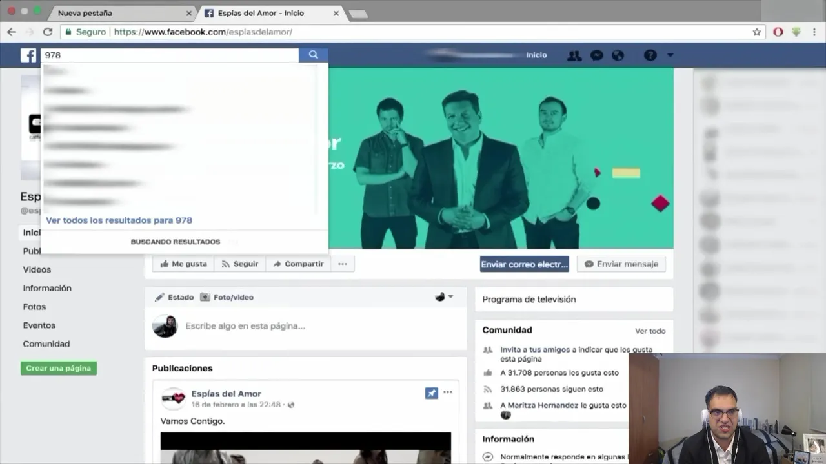Click the Opera extension icon
The height and width of the screenshot is (464, 826).
tap(778, 32)
